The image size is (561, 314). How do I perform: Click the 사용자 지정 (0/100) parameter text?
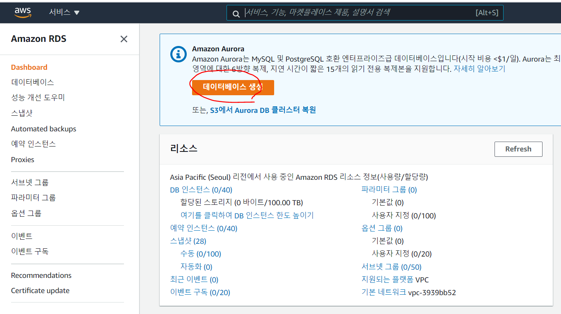pos(404,215)
